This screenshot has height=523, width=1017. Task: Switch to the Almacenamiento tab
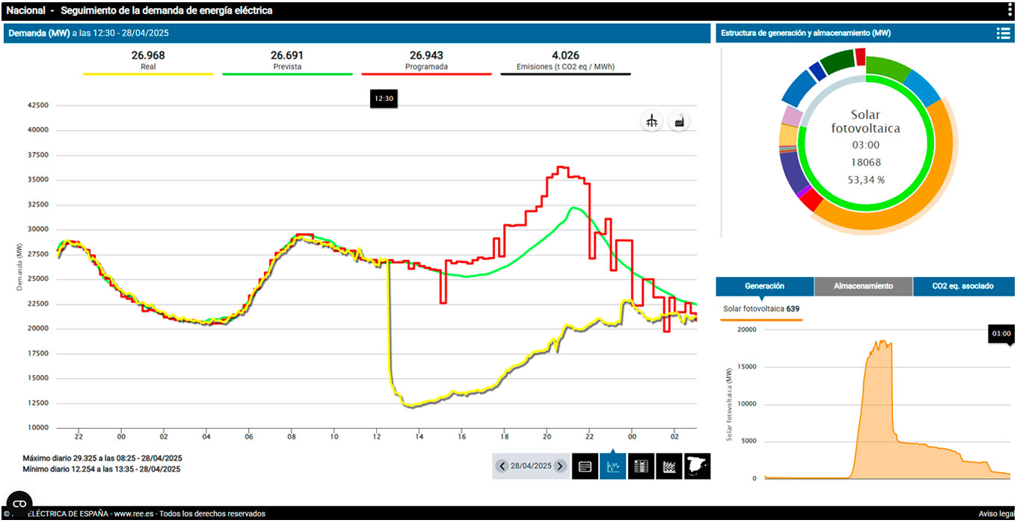click(x=863, y=286)
